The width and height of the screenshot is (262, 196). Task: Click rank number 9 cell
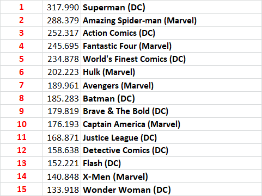(x=21, y=111)
